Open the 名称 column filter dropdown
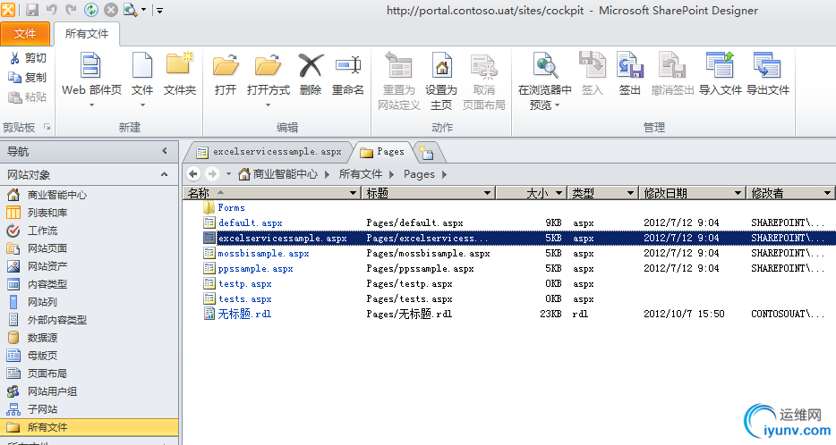Image resolution: width=836 pixels, height=445 pixels. point(353,193)
